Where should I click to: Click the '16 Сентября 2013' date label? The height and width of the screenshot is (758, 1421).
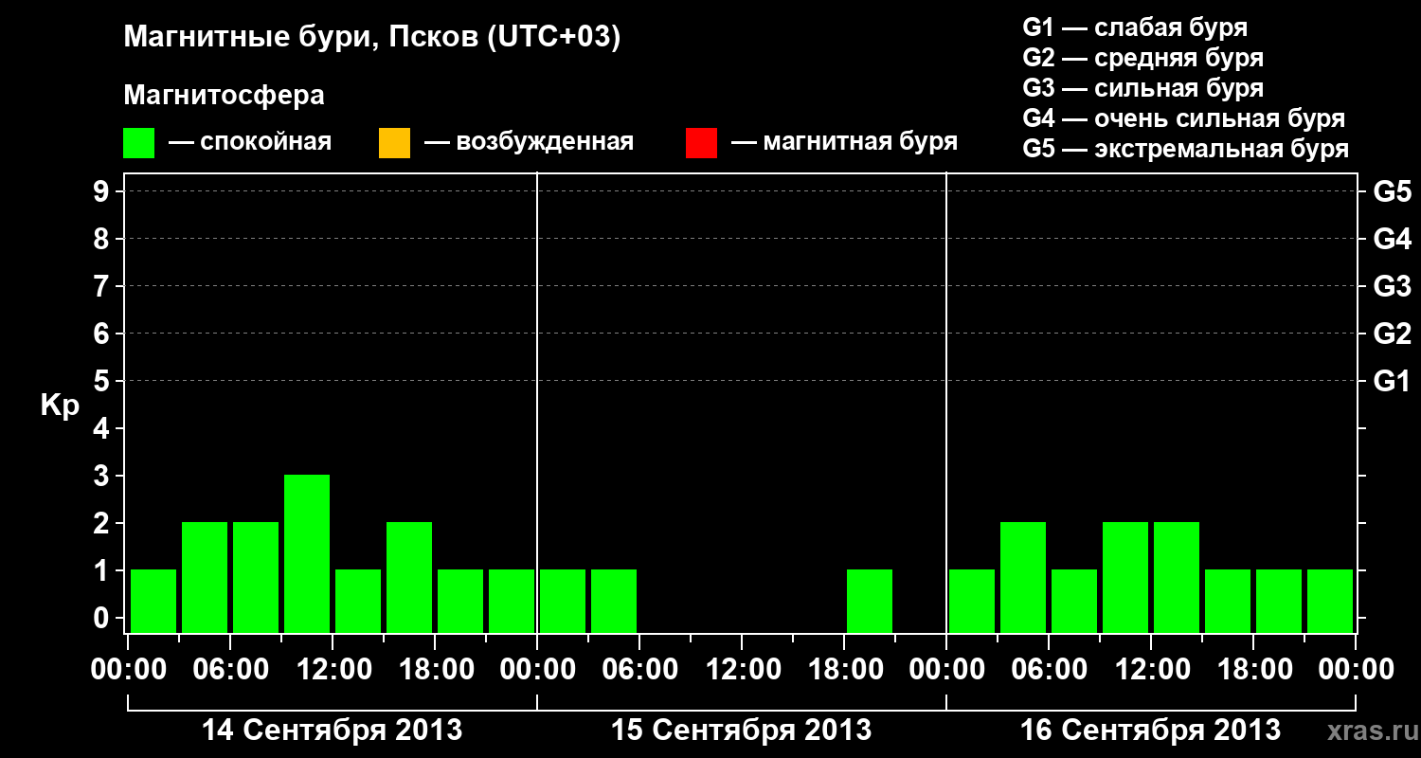point(1151,730)
